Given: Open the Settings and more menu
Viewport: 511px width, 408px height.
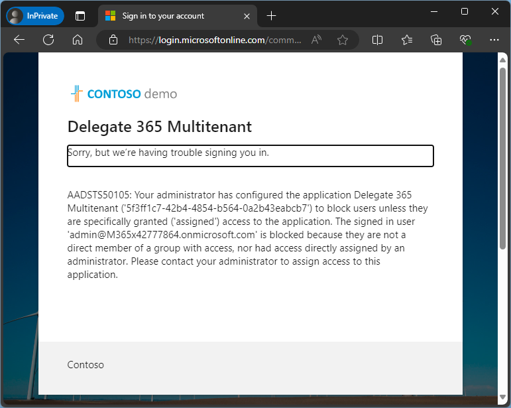Looking at the screenshot, I should (494, 40).
